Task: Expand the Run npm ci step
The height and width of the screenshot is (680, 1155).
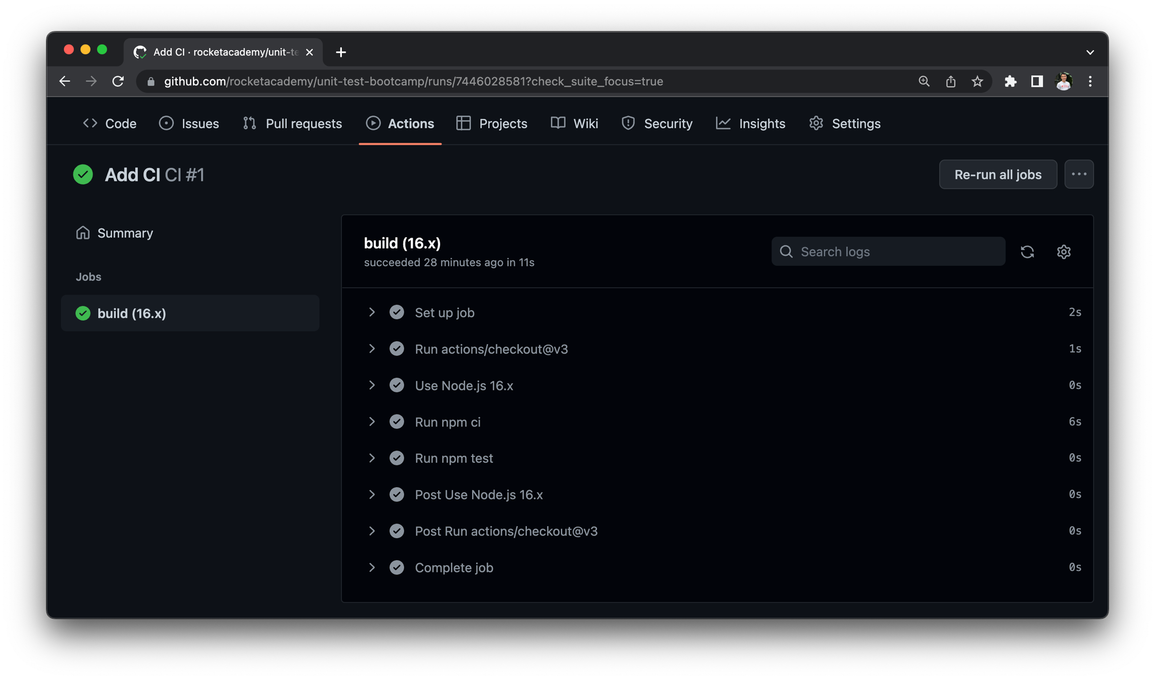Action: click(x=371, y=422)
